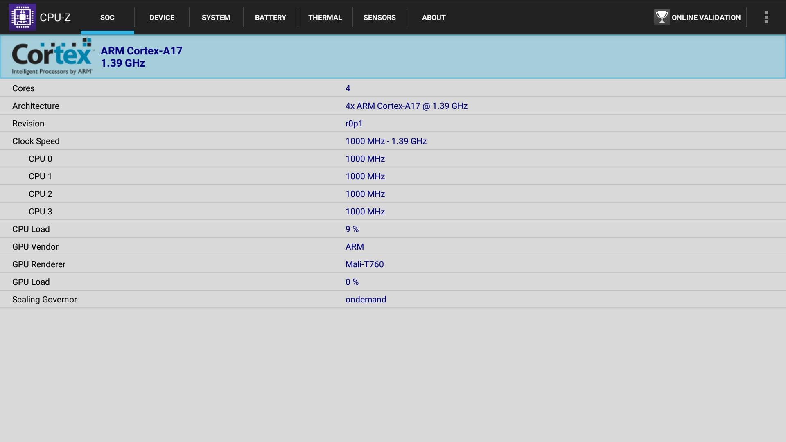
Task: Open the Thermal tab
Action: pos(325,18)
